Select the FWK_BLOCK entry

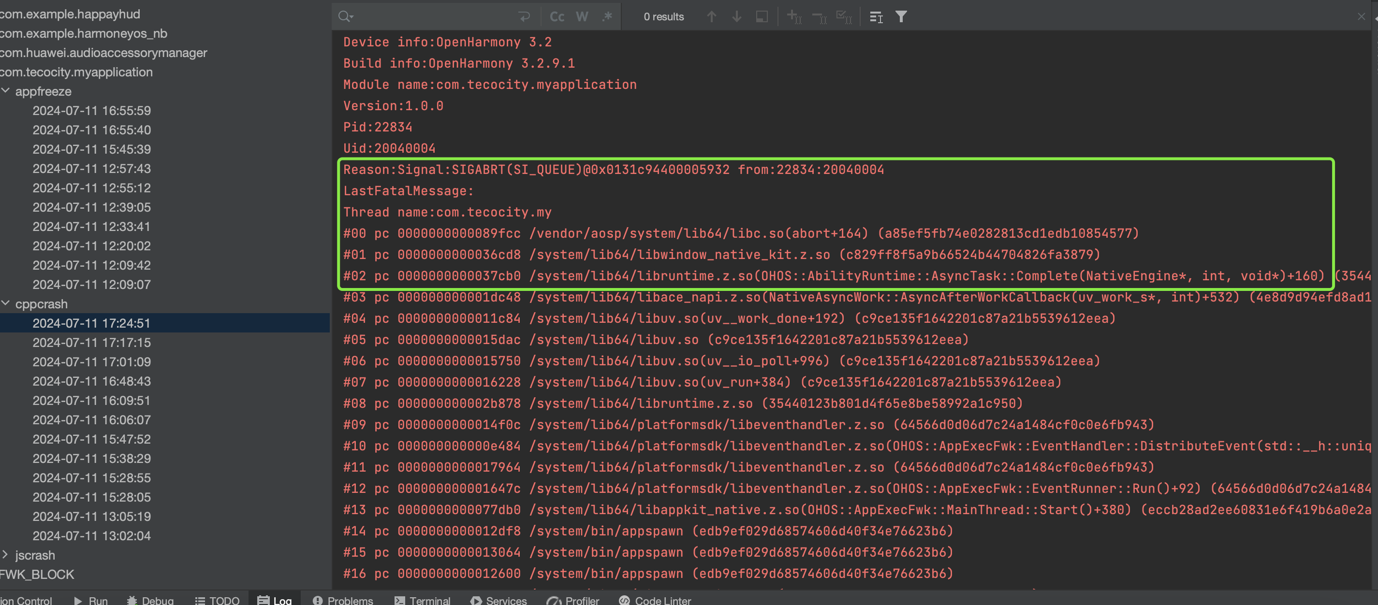coord(37,575)
